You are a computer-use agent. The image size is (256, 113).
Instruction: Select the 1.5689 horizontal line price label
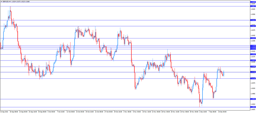pyautogui.click(x=253, y=2)
